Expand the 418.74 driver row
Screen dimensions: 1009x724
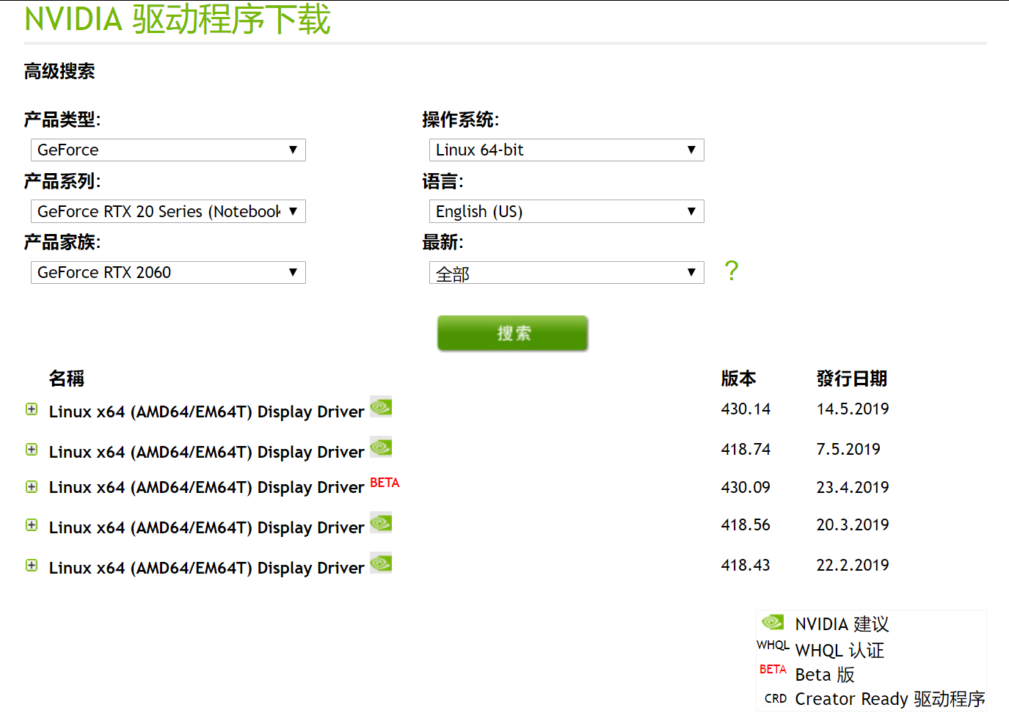(x=32, y=450)
